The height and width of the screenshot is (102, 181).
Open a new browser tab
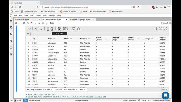pyautogui.click(x=42, y=3)
